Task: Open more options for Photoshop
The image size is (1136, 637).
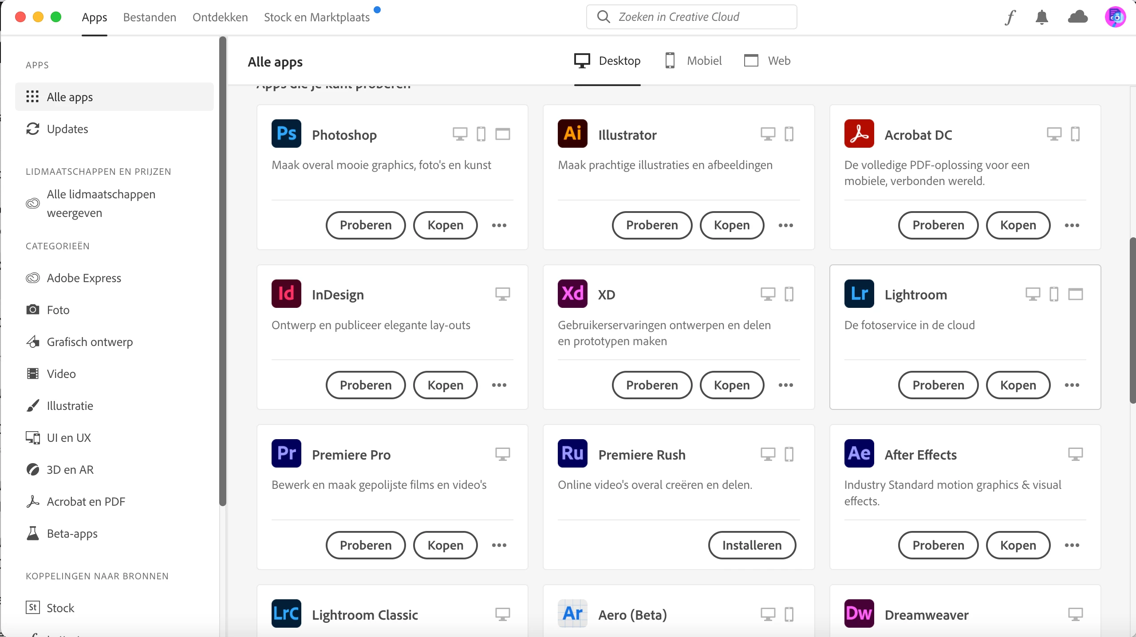Action: [x=499, y=225]
